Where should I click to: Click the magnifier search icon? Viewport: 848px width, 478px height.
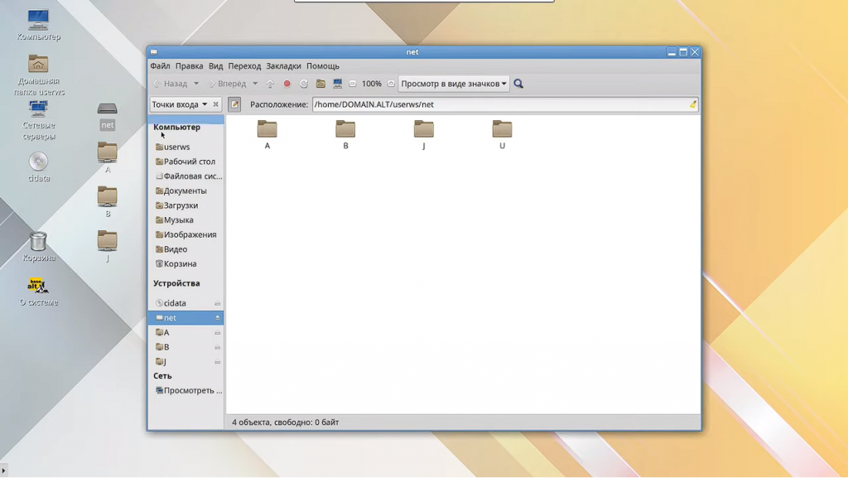pyautogui.click(x=518, y=84)
